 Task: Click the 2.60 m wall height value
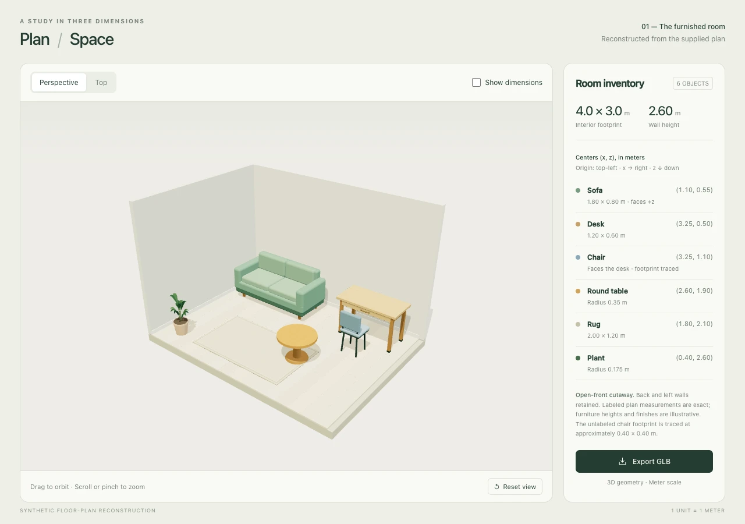(664, 111)
